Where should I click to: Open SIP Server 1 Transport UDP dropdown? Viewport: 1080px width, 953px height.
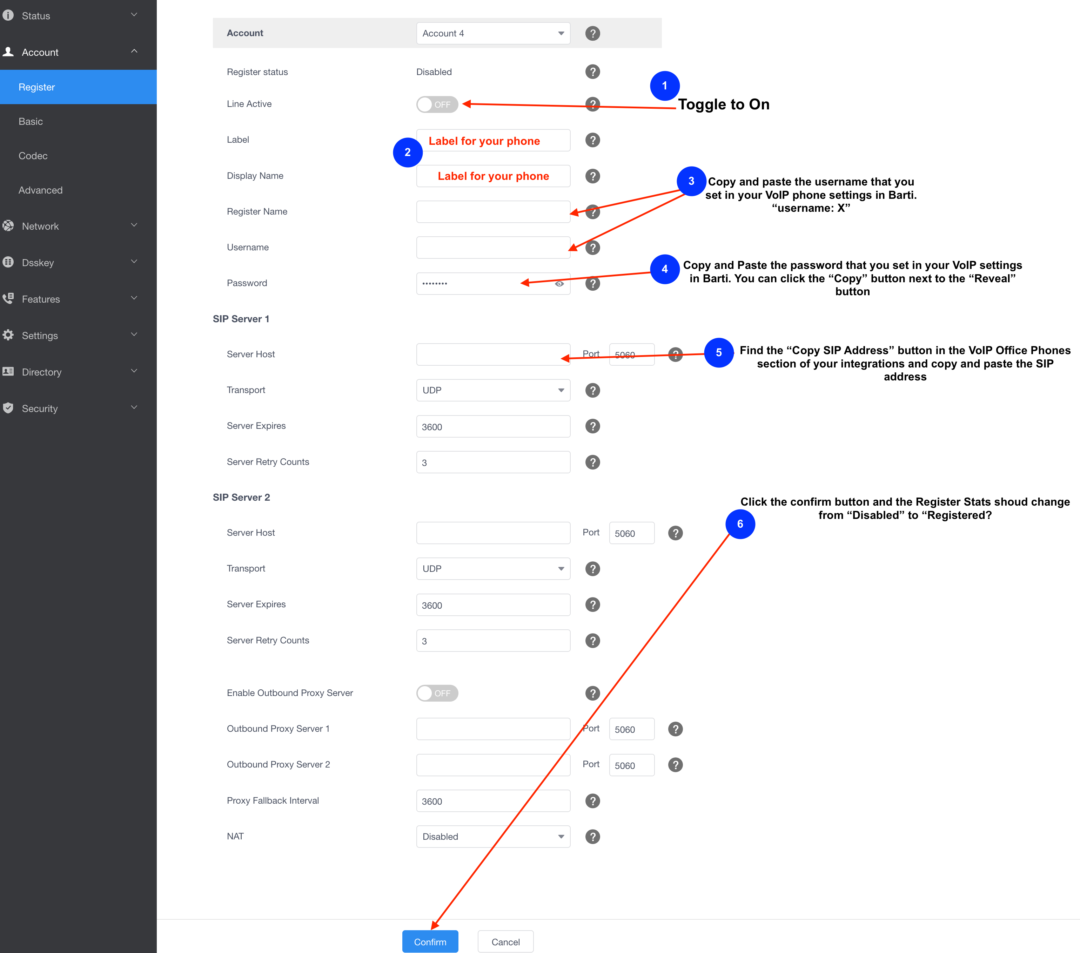point(493,390)
